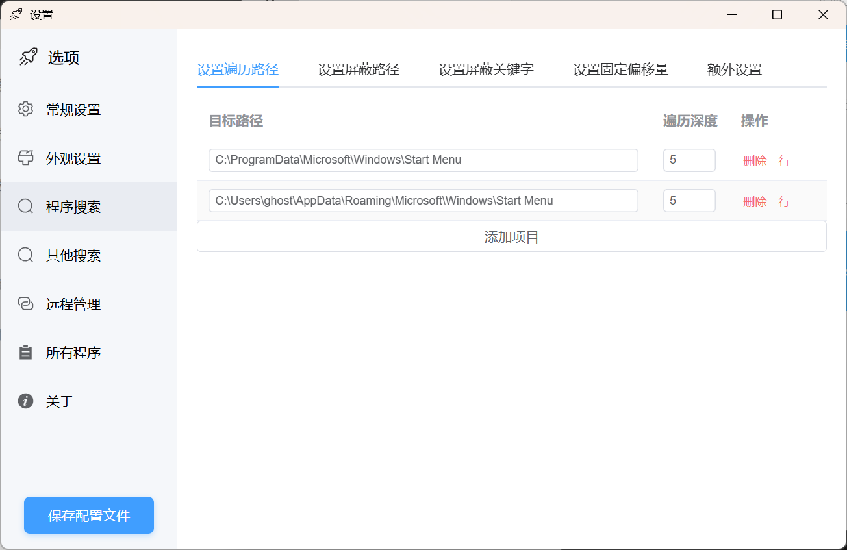Click the link icon beside 远程管理
Screen dimensions: 847x550
coord(25,304)
